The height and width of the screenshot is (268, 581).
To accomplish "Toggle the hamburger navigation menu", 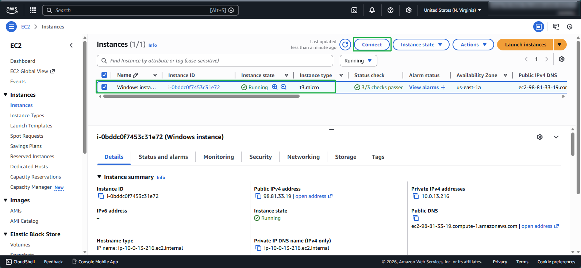I will click(11, 27).
